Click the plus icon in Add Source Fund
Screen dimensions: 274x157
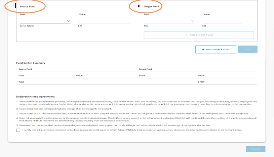pyautogui.click(x=203, y=49)
